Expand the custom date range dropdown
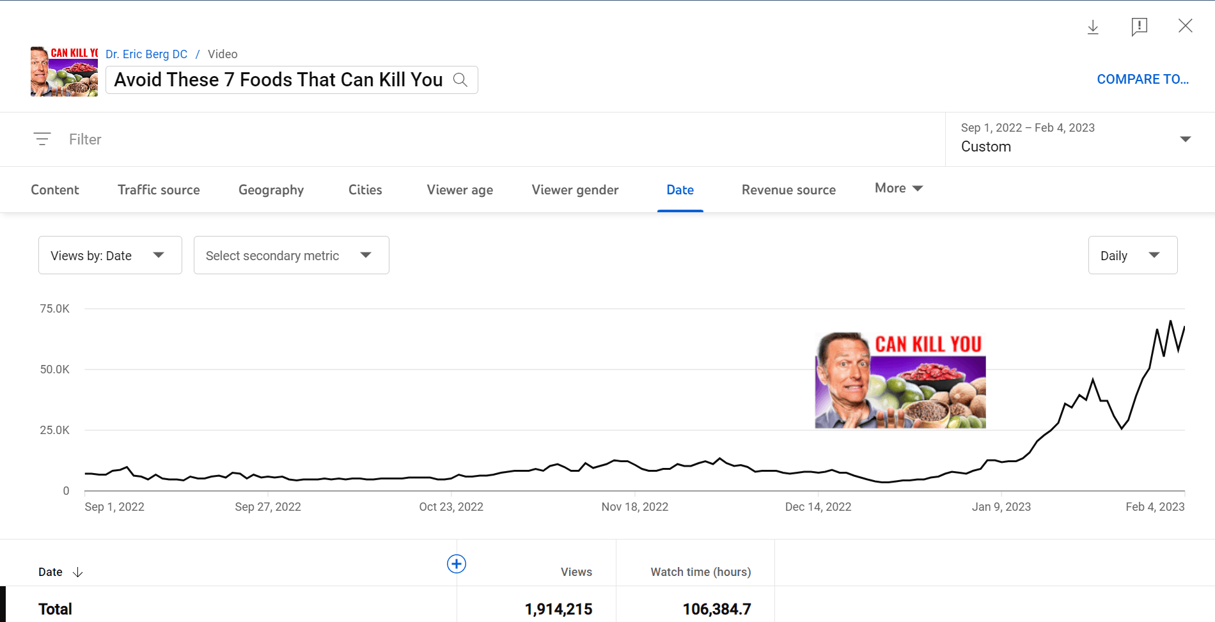Image resolution: width=1215 pixels, height=622 pixels. 1185,139
